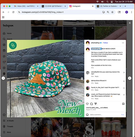This screenshot has height=137, width=135.
Task: Click the Instagram logo
Action: pyautogui.click(x=8, y=25)
